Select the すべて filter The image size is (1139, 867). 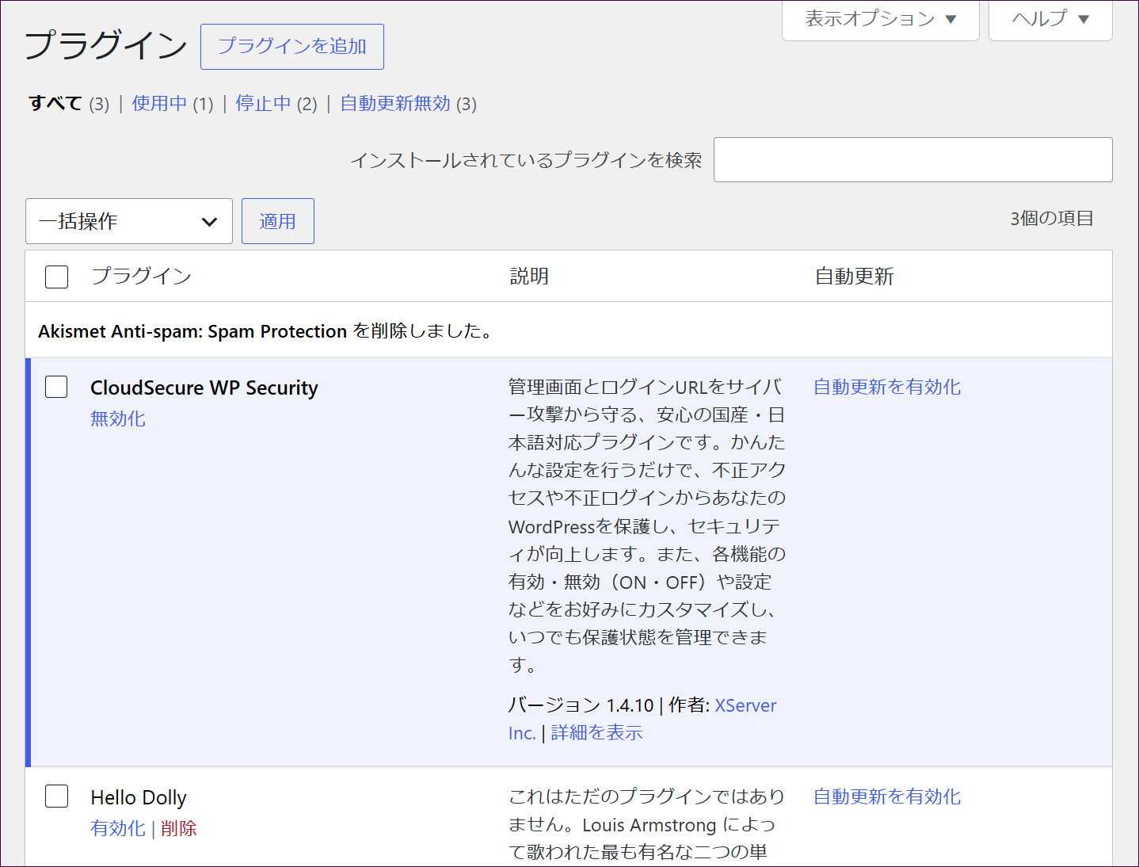coord(55,104)
